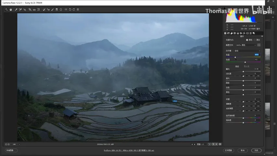Click the 高光 highlights slider handle

tap(243, 81)
